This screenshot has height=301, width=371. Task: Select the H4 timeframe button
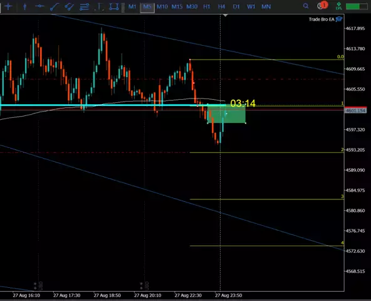(x=221, y=7)
